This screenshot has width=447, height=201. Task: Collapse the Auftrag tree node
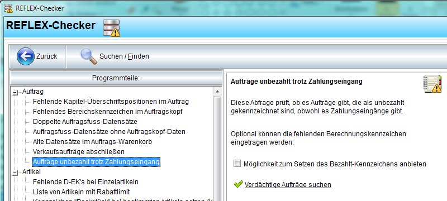pos(15,92)
